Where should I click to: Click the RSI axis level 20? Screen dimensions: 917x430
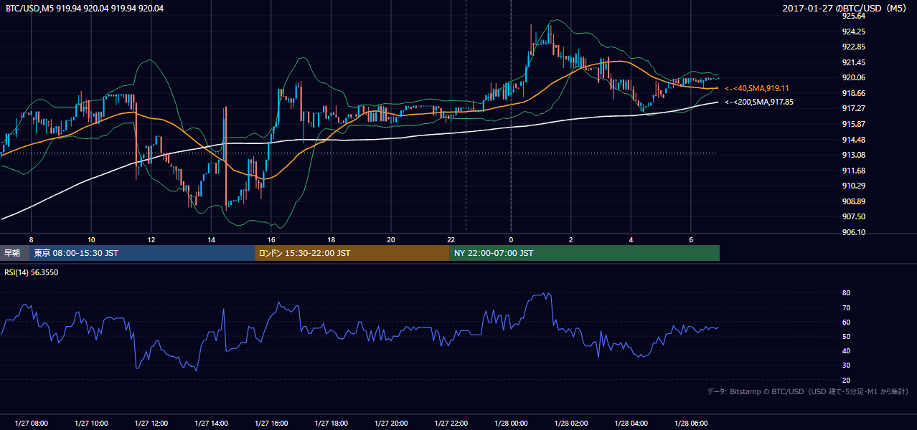(x=846, y=380)
